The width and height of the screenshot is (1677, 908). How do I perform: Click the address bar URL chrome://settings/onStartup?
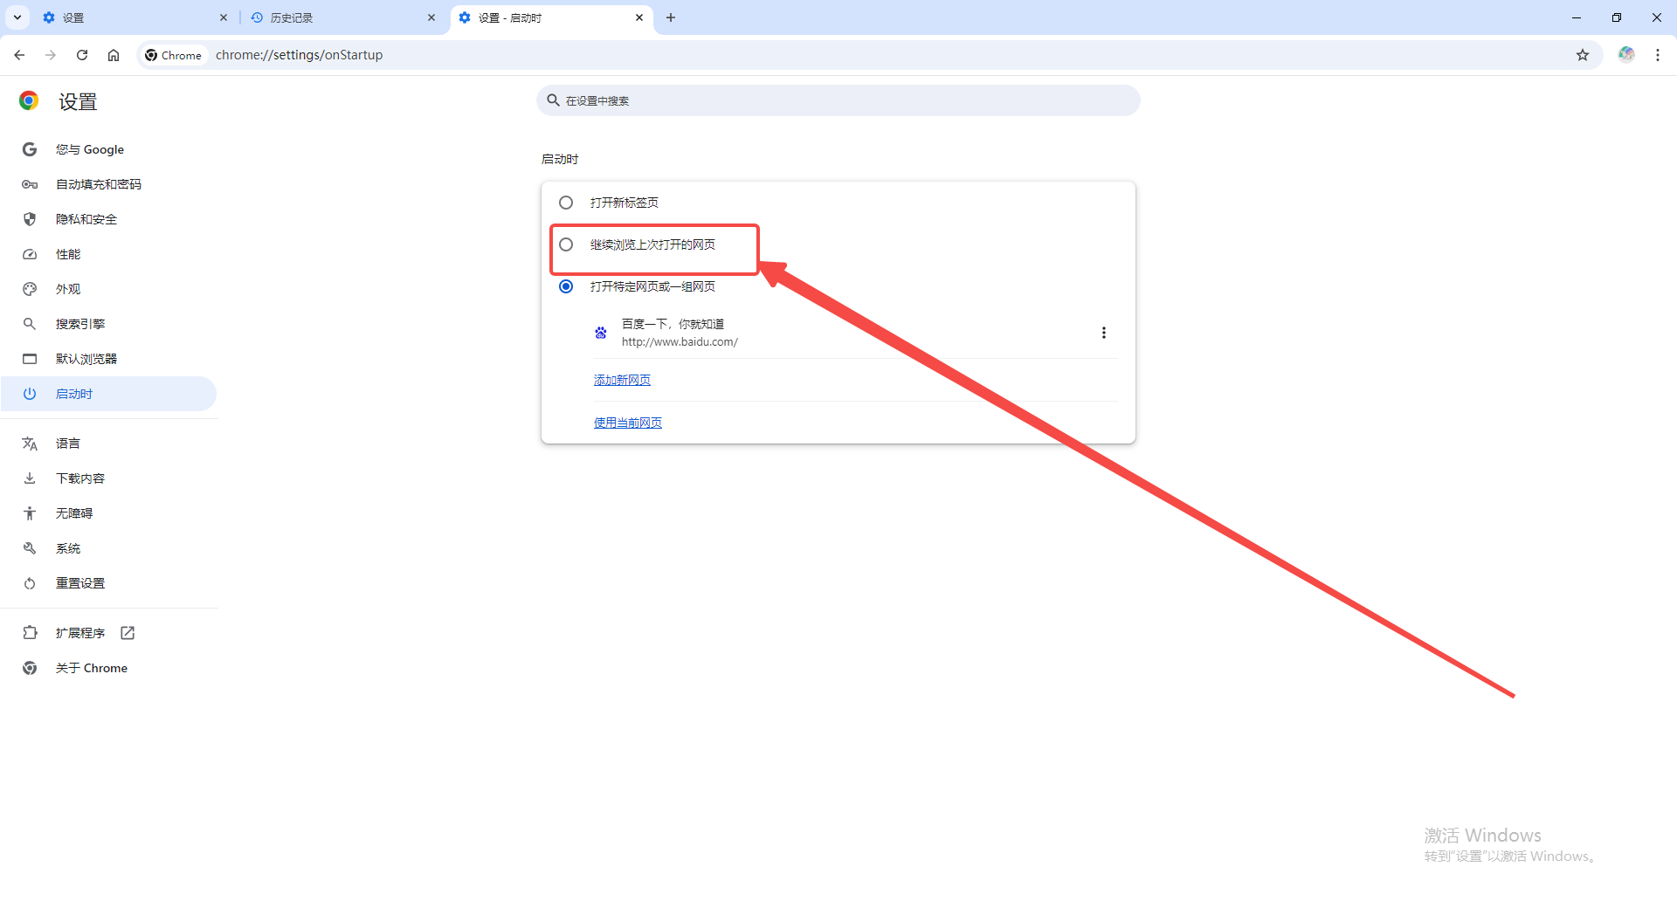(300, 55)
